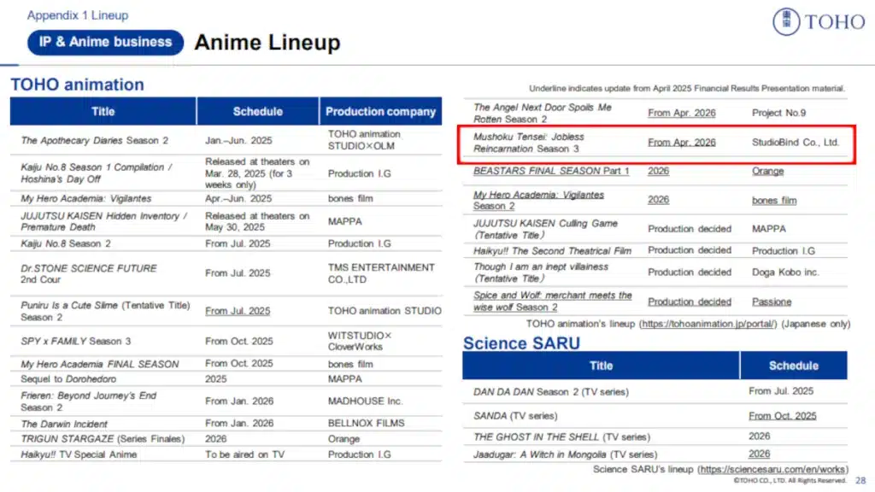Viewport: 875px width, 492px height.
Task: Click the IP & Anime business badge
Action: (x=105, y=43)
